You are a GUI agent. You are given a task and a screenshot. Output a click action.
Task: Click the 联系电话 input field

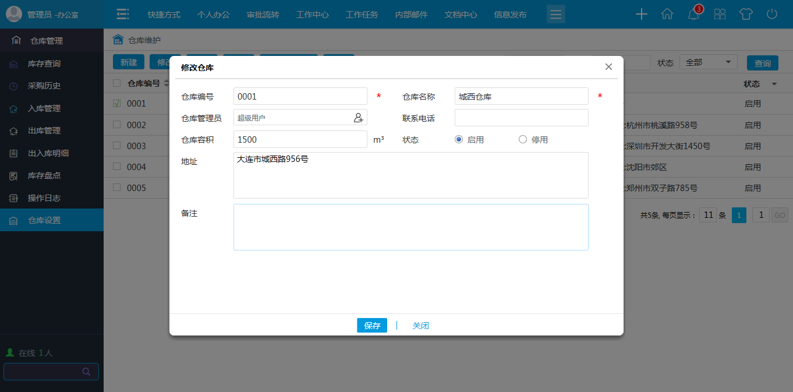[x=521, y=118]
